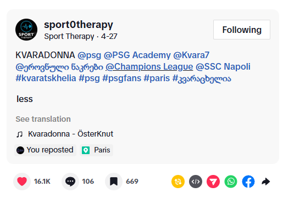Tap the yellow repost icon
This screenshot has height=198, width=283.
pyautogui.click(x=178, y=182)
